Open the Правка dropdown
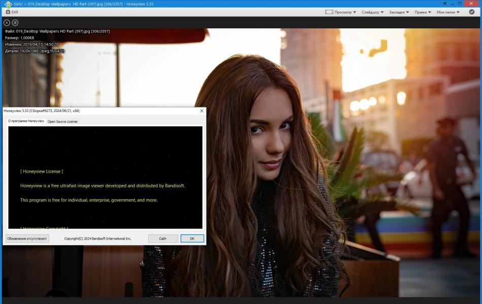482x304 pixels. coord(423,12)
